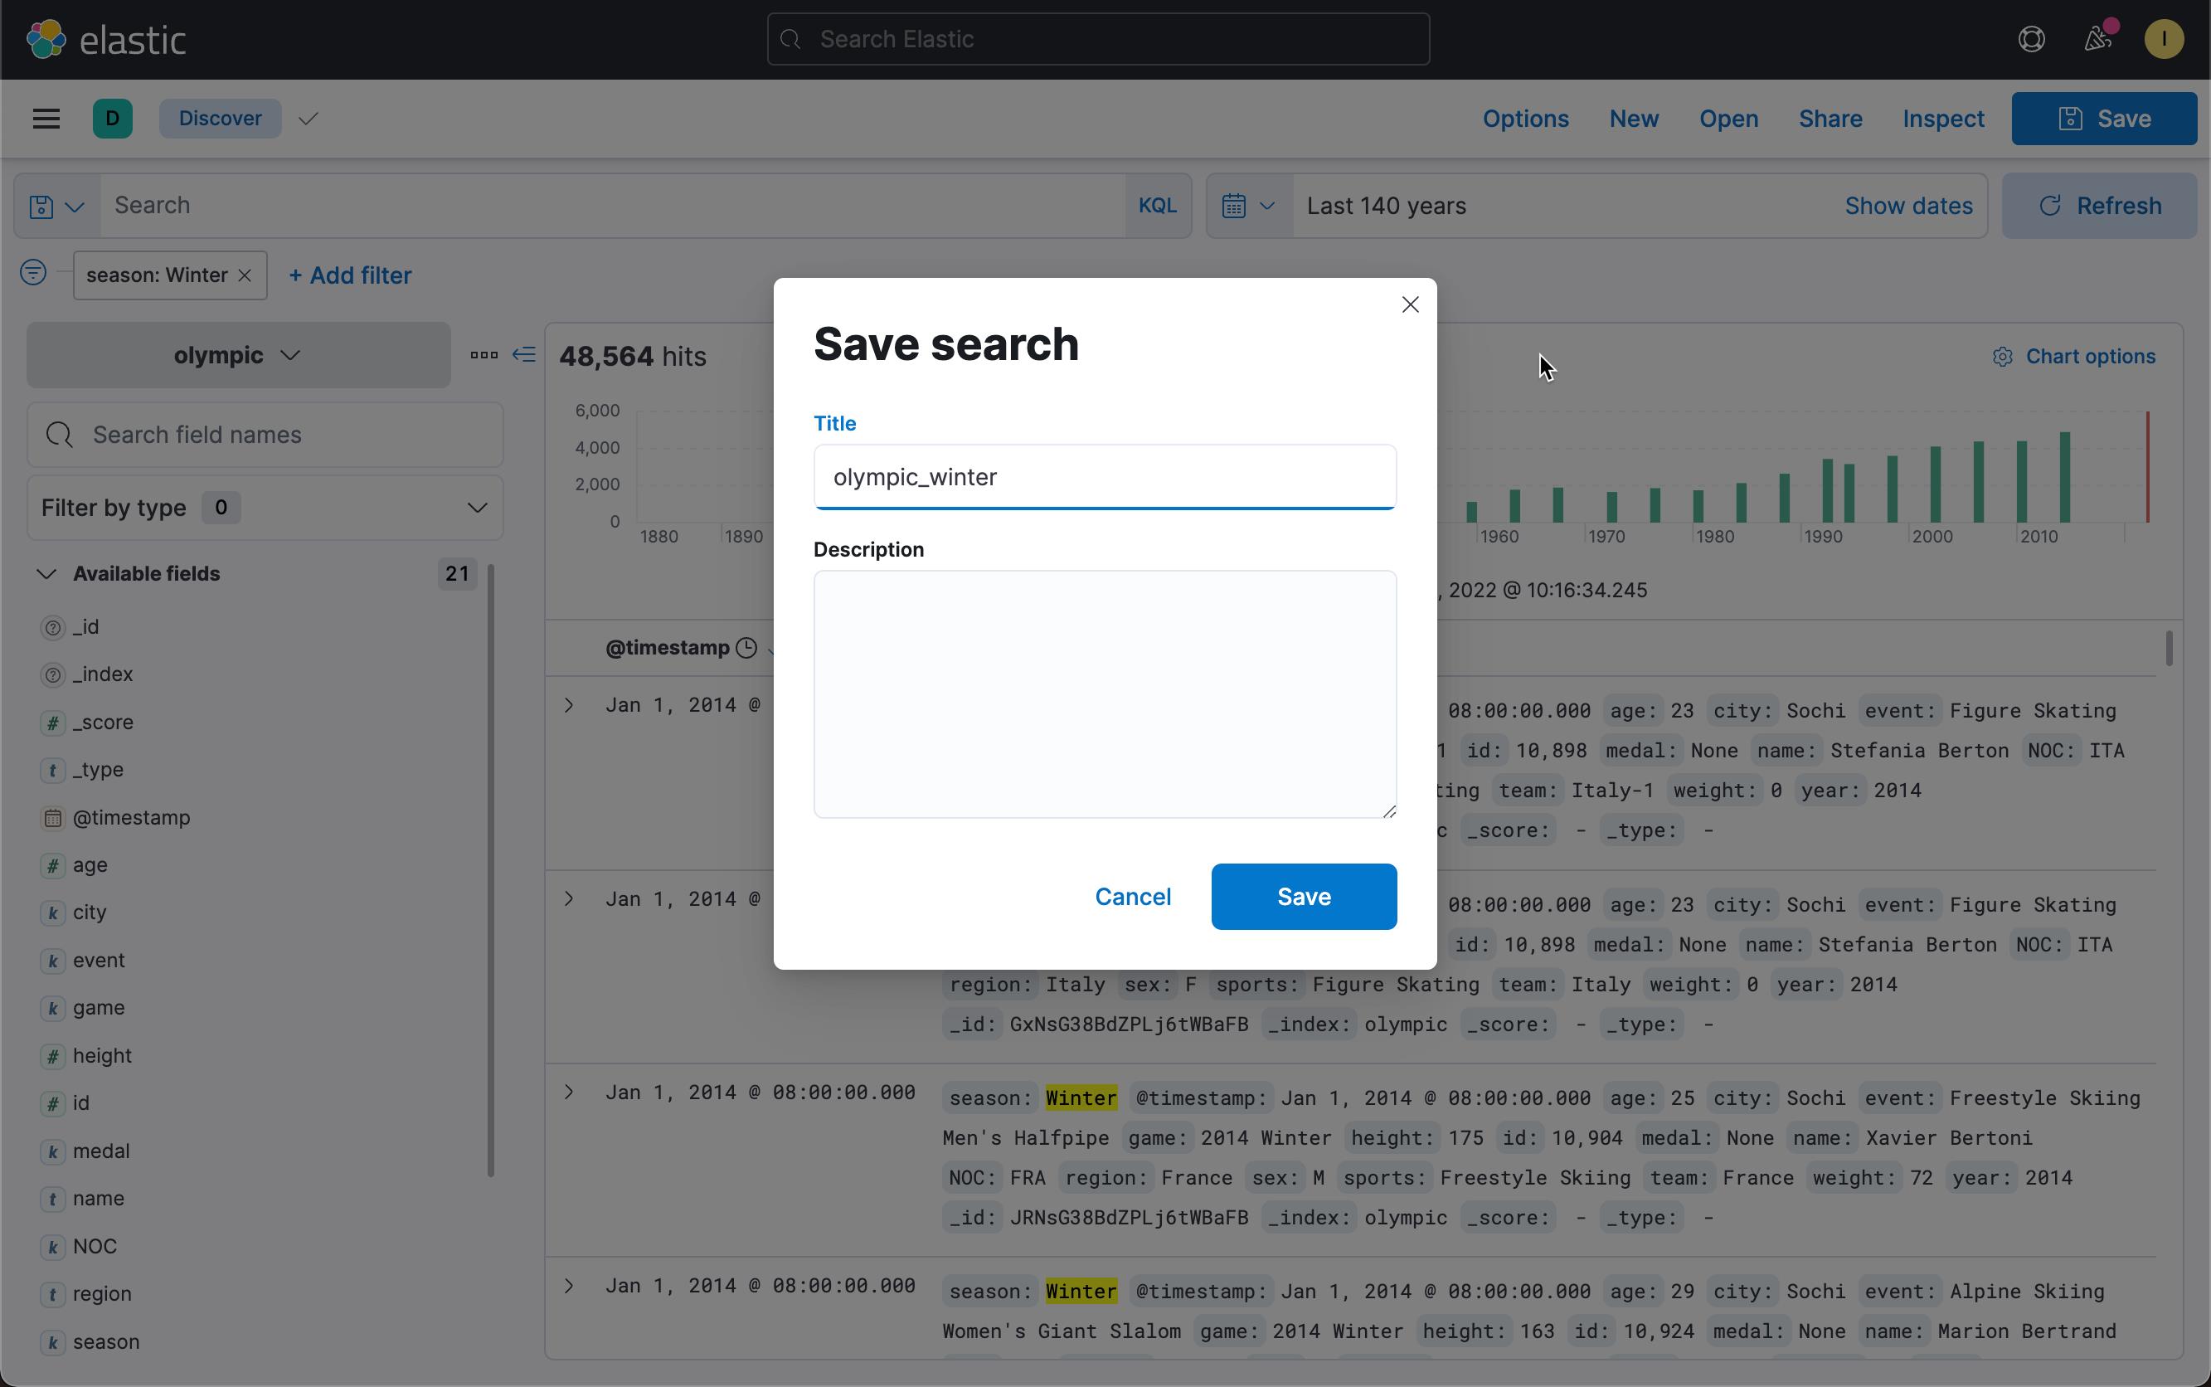Click the _score number field icon

[53, 723]
